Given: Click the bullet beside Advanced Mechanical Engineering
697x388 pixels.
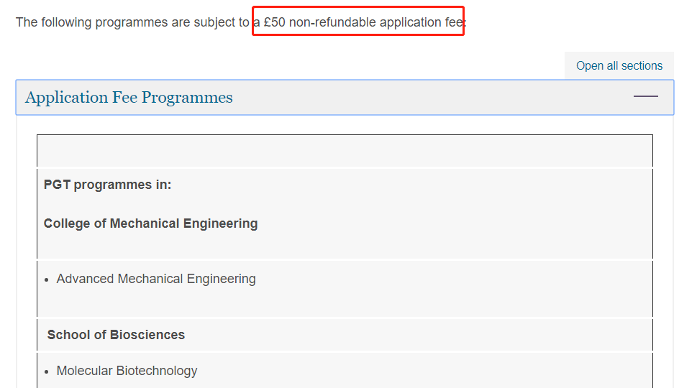Looking at the screenshot, I should 47,280.
